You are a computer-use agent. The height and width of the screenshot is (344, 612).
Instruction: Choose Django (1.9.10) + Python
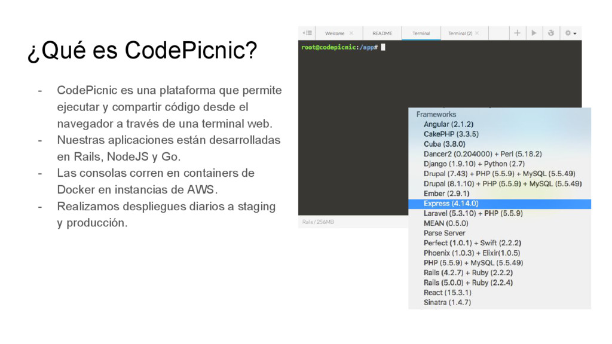click(474, 164)
